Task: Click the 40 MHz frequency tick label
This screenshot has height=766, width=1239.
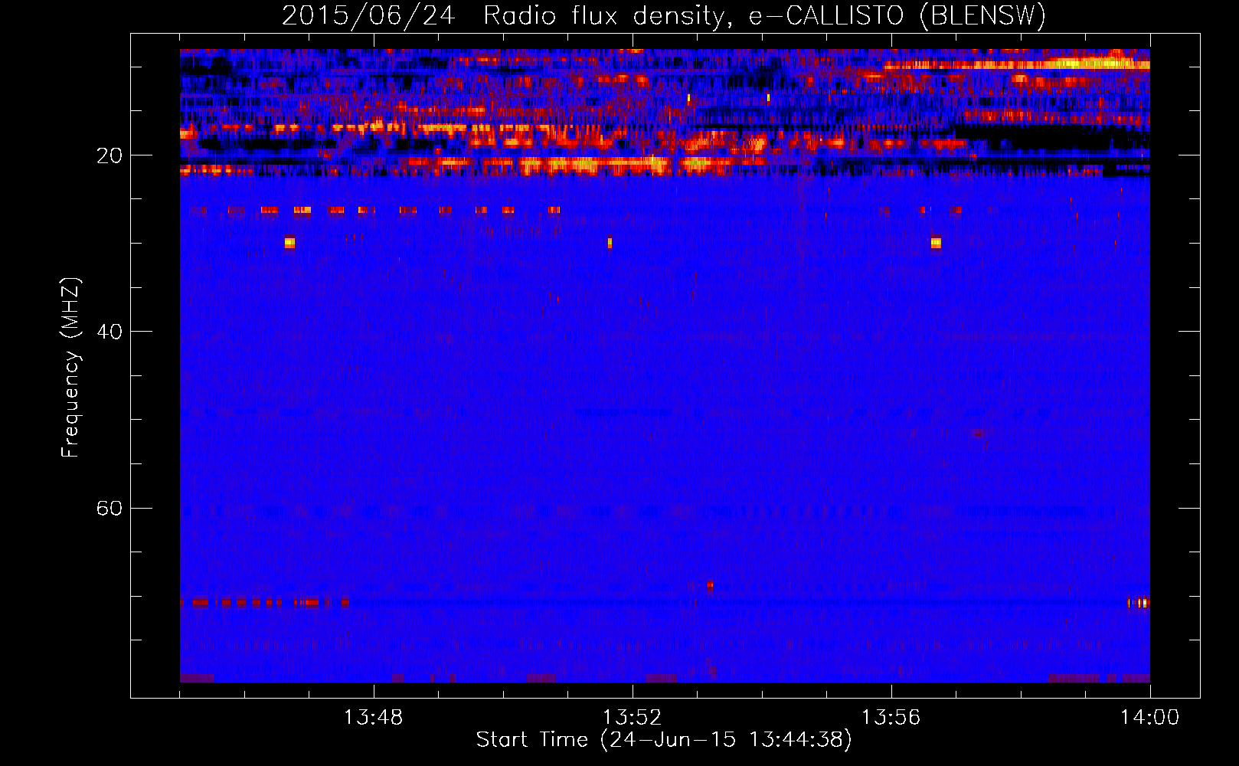Action: [x=109, y=332]
